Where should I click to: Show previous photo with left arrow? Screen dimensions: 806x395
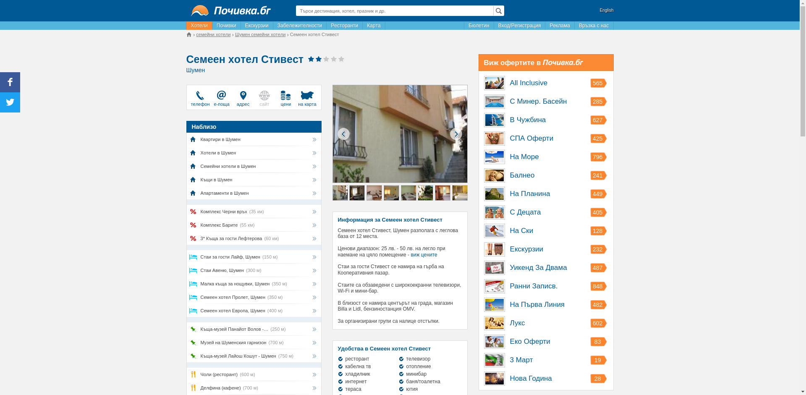click(343, 134)
